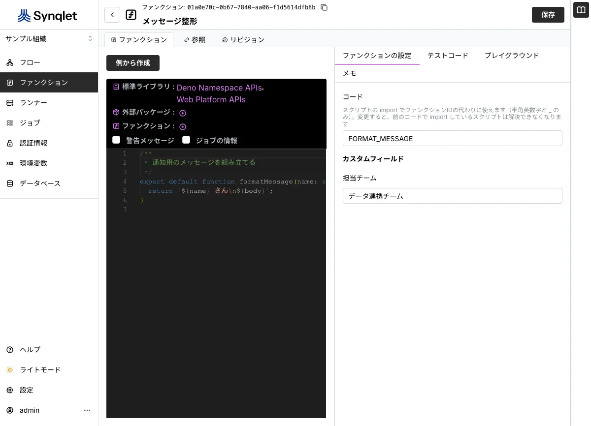The image size is (591, 426).
Task: Enable the 警告メッセージ checkbox
Action: click(x=116, y=140)
